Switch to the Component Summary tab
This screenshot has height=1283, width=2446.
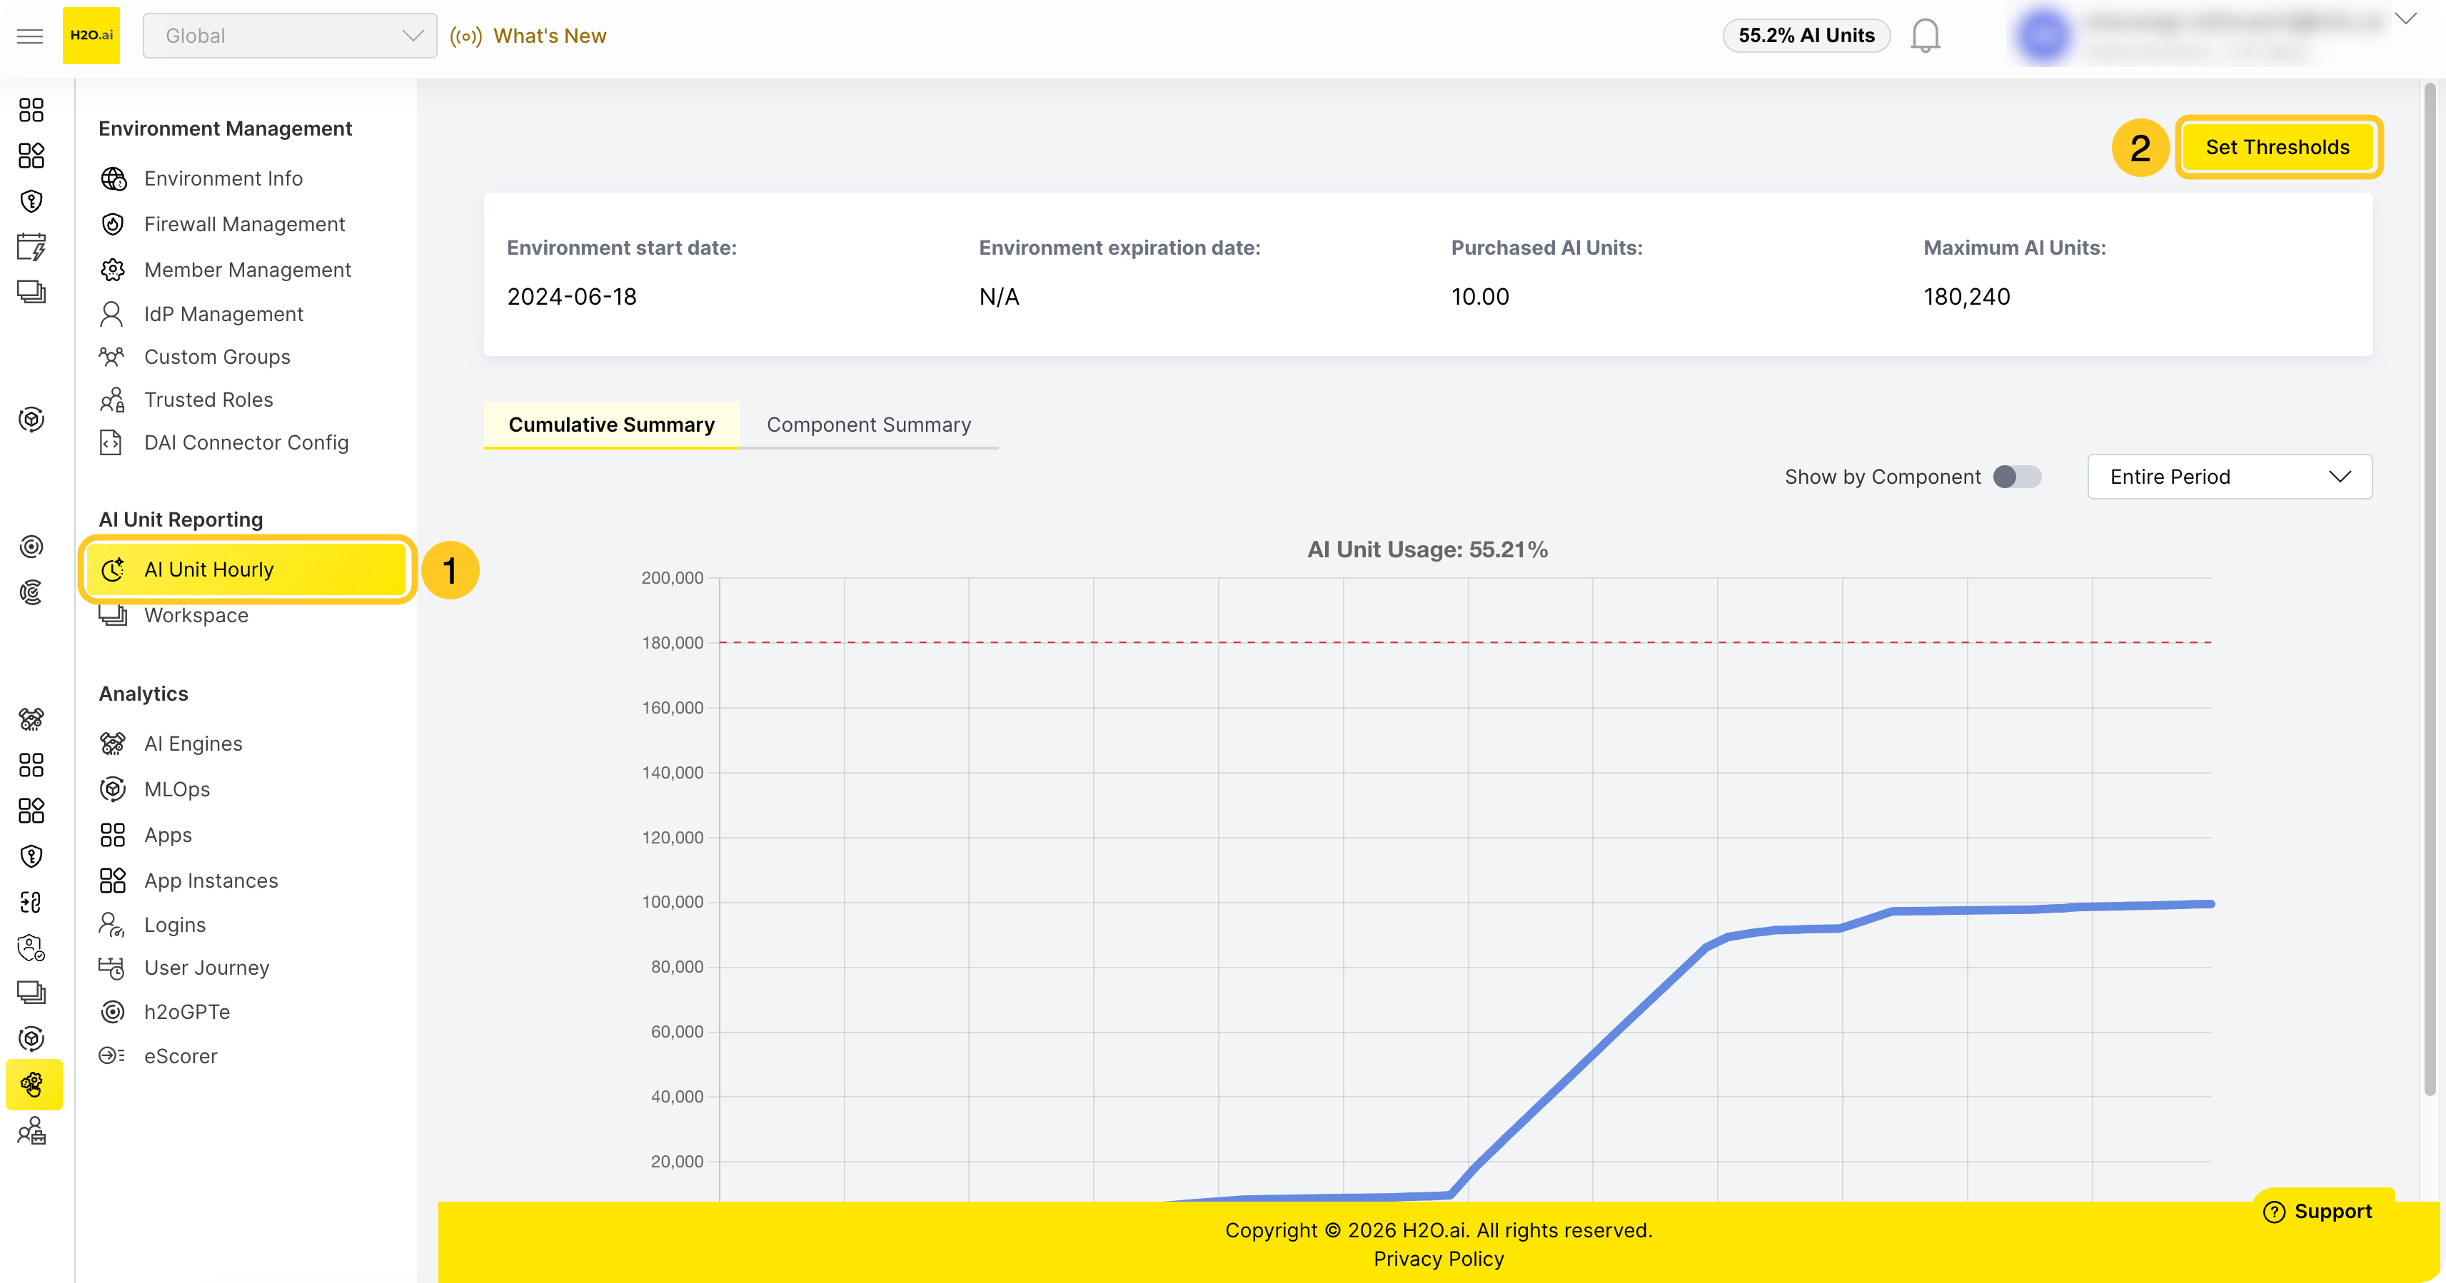pos(869,425)
